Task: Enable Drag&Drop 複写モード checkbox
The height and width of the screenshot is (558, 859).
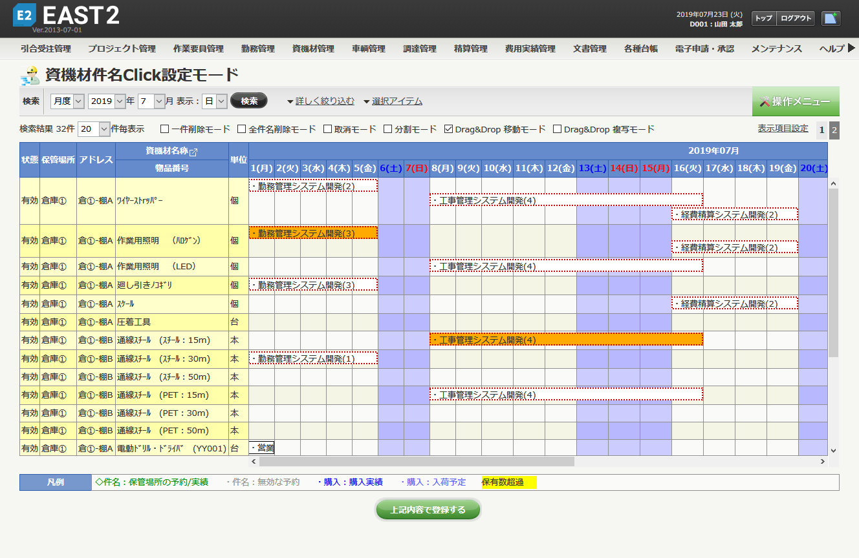Action: [x=558, y=129]
